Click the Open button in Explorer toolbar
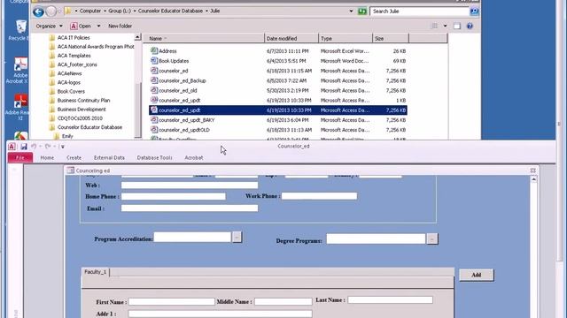 tap(81, 26)
